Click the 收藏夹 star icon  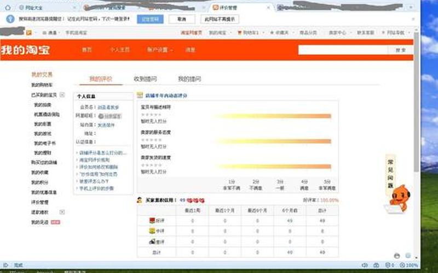coord(272,33)
